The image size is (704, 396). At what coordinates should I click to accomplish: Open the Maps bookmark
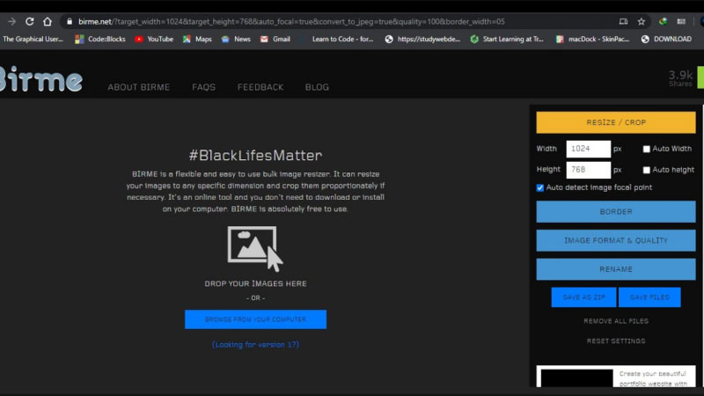[197, 39]
